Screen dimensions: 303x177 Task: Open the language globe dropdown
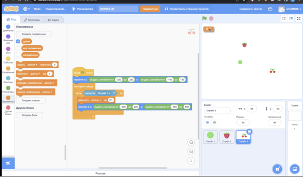27,9
